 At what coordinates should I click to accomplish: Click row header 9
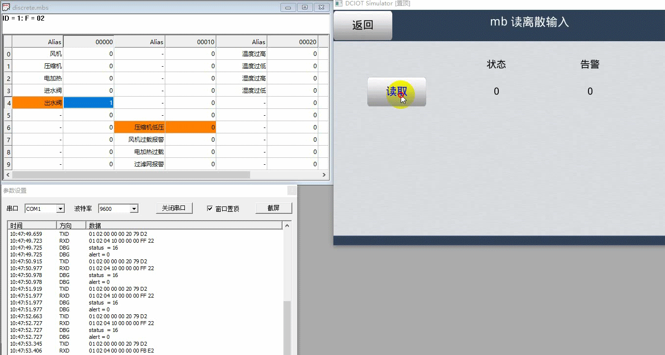click(x=8, y=164)
